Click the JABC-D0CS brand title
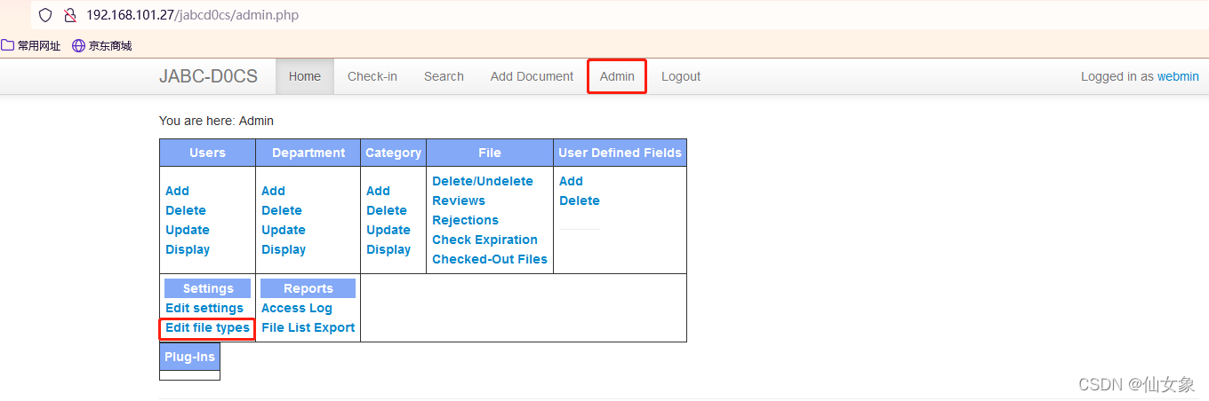The height and width of the screenshot is (401, 1209). [208, 76]
